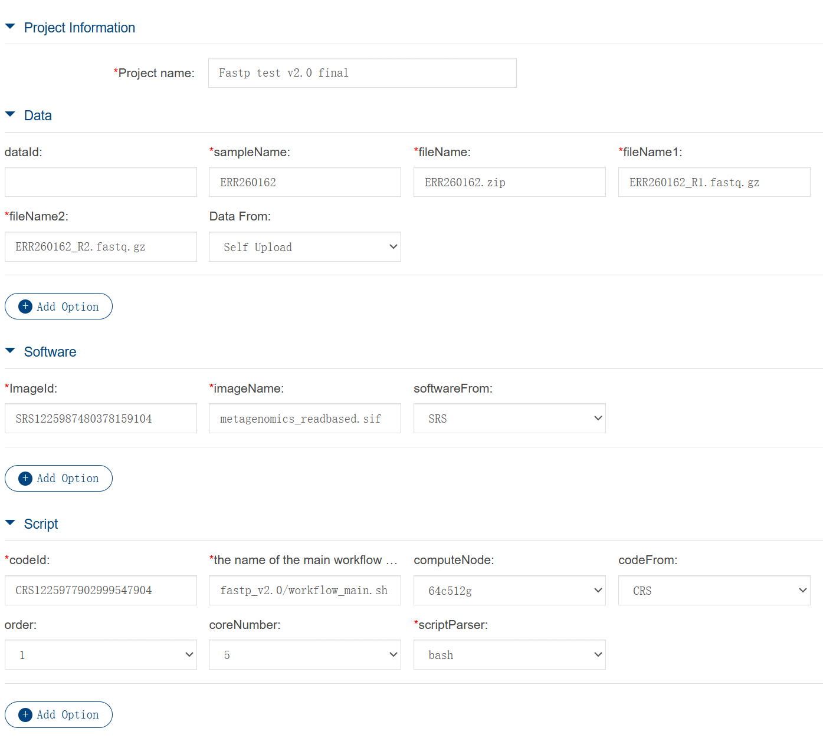Edit the main workflow name field
The image size is (823, 748).
[x=305, y=591]
